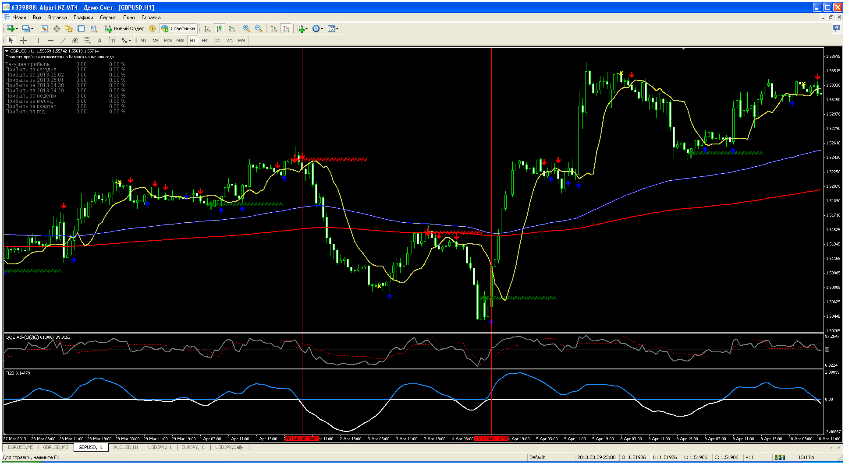Open Market Watch window icon
This screenshot has width=845, height=463.
click(x=44, y=28)
